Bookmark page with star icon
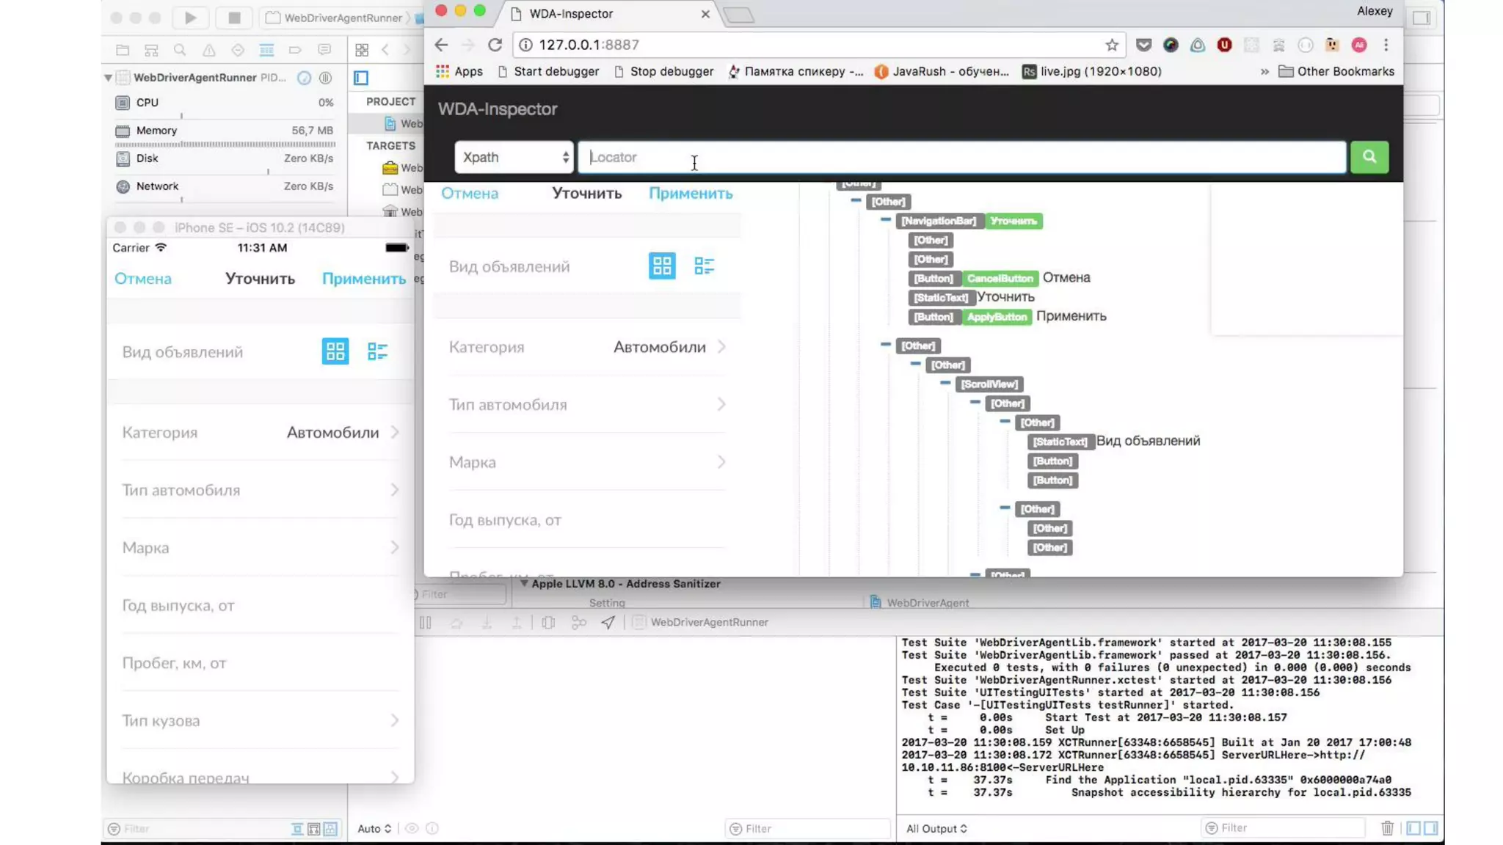 1112,45
